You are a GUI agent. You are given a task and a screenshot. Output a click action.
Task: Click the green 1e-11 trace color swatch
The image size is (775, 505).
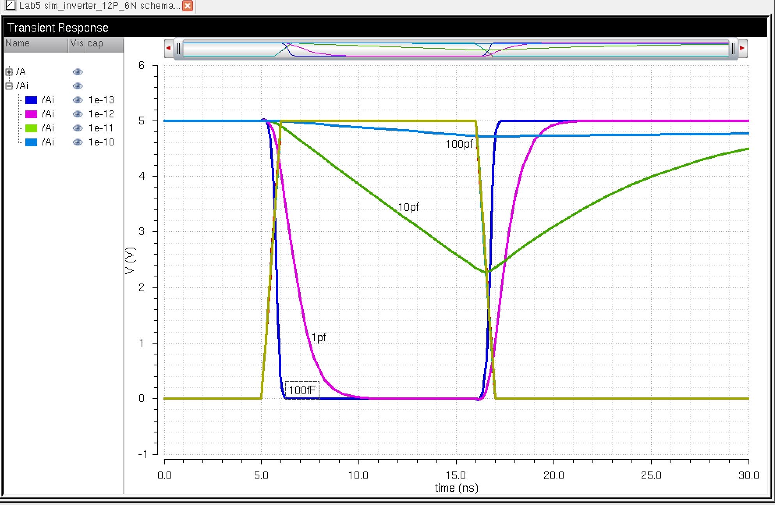click(x=31, y=128)
